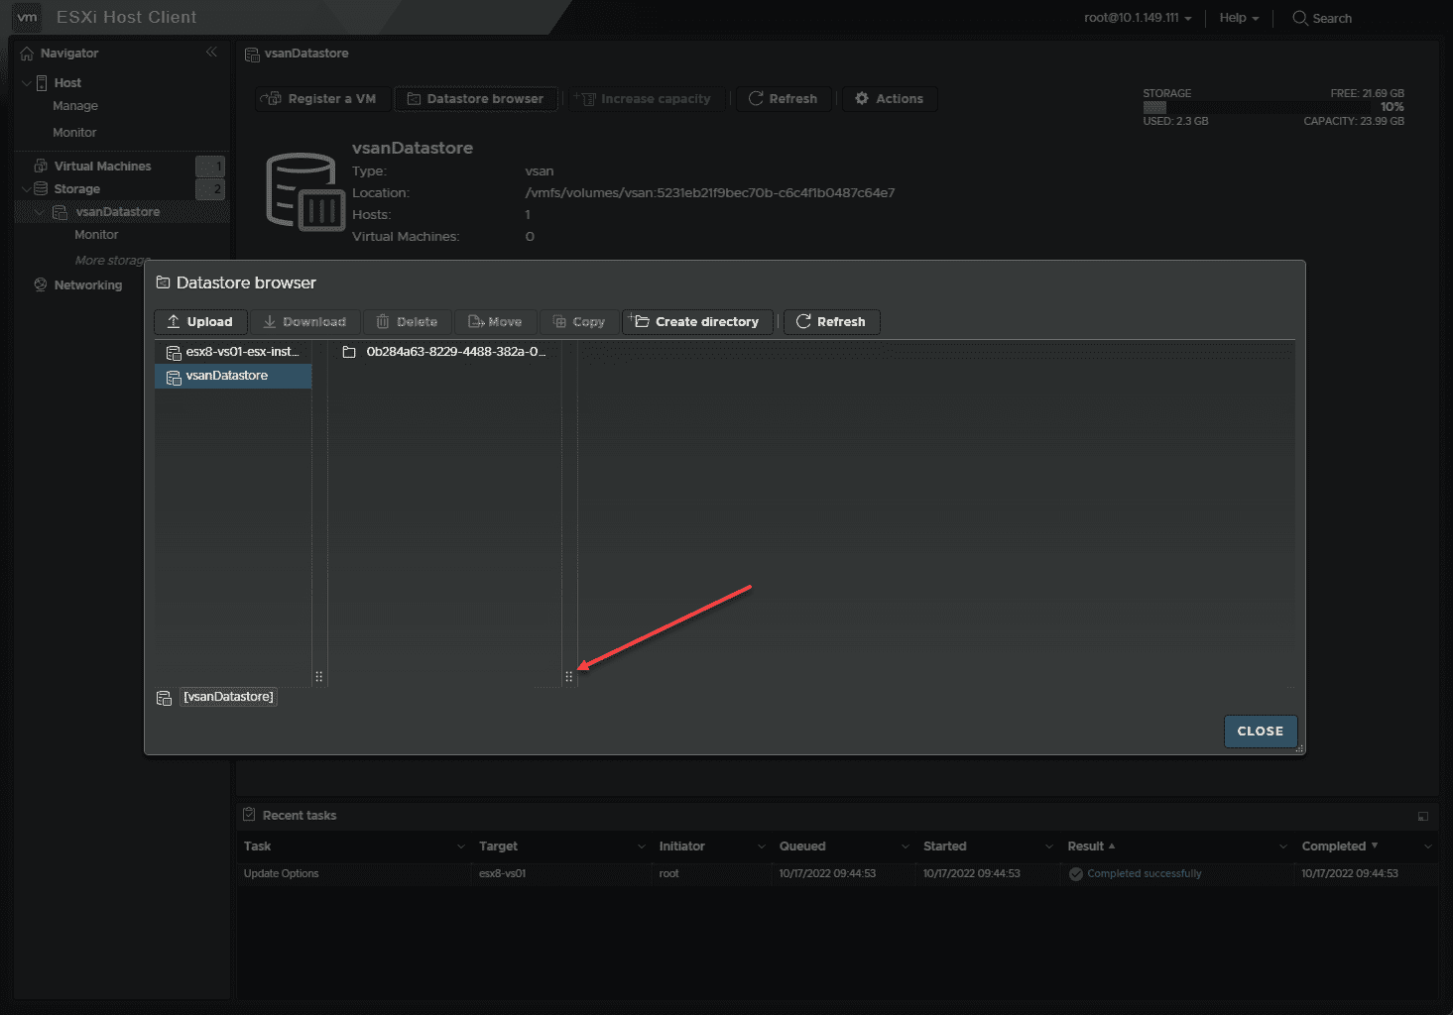
Task: Select vsanDatastore in the datastore list
Action: pos(227,376)
